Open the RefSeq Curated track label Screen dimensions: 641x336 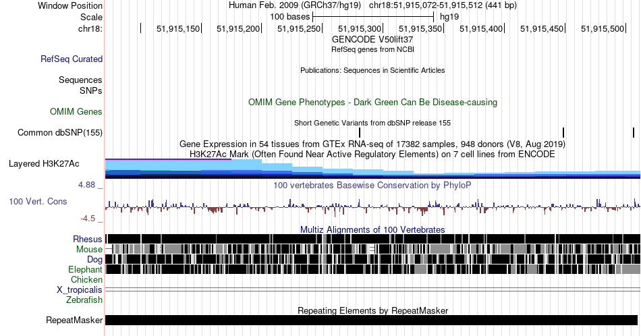72,59
